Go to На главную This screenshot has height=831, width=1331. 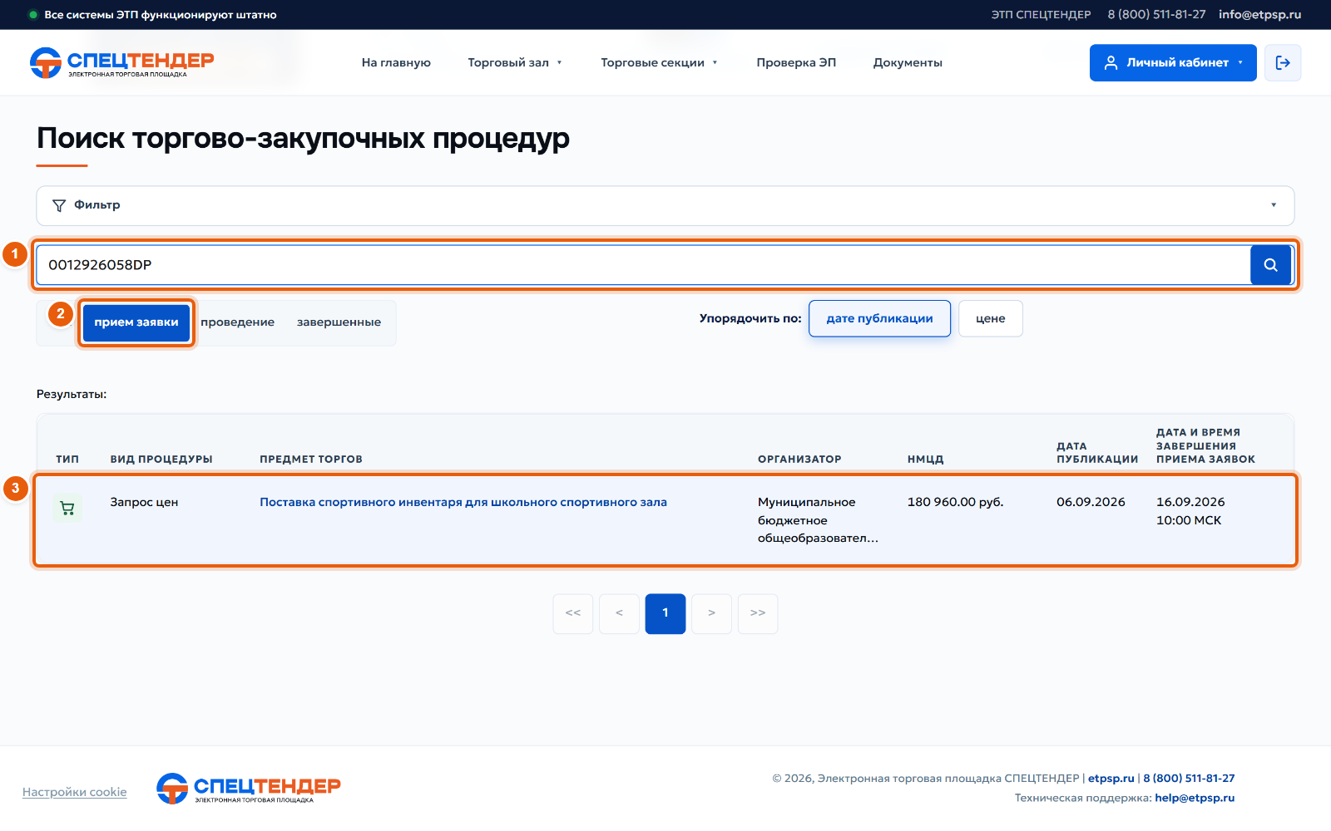tap(396, 62)
